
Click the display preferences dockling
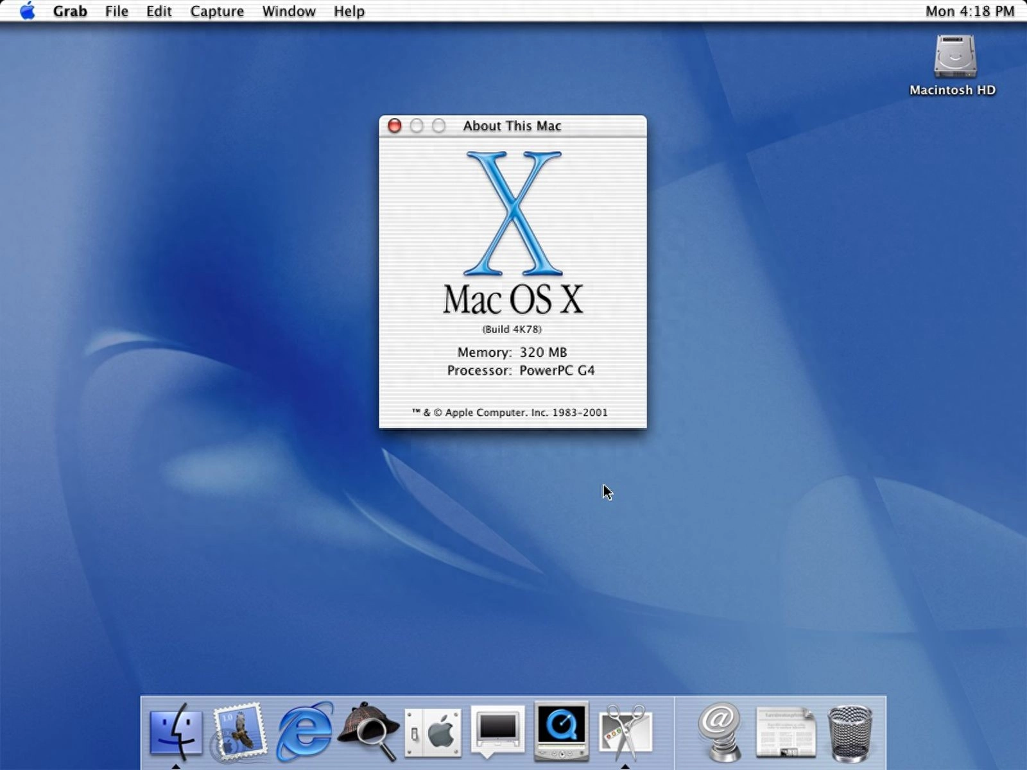496,732
